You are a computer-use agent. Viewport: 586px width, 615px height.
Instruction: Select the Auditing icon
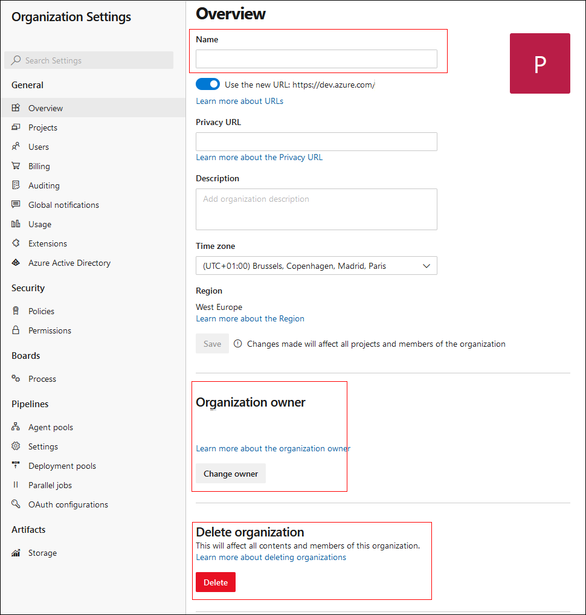point(16,185)
